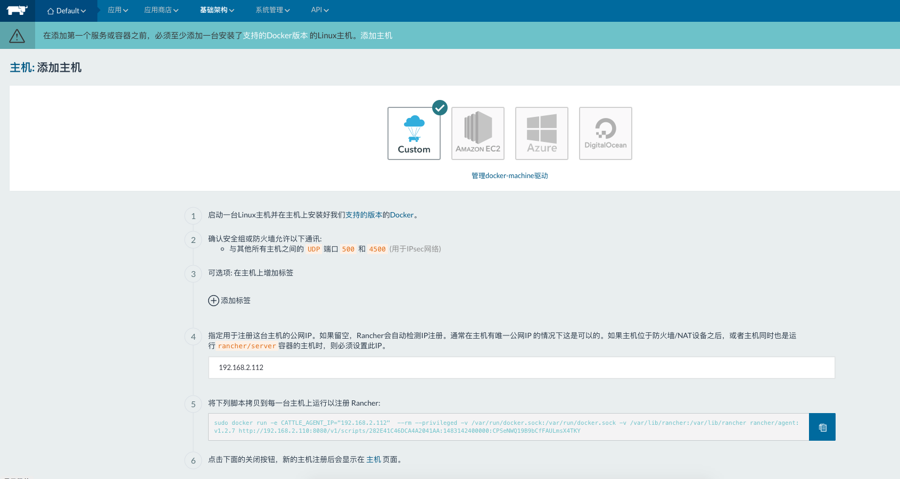This screenshot has width=900, height=479.
Task: Select the Custom host driver
Action: [414, 133]
